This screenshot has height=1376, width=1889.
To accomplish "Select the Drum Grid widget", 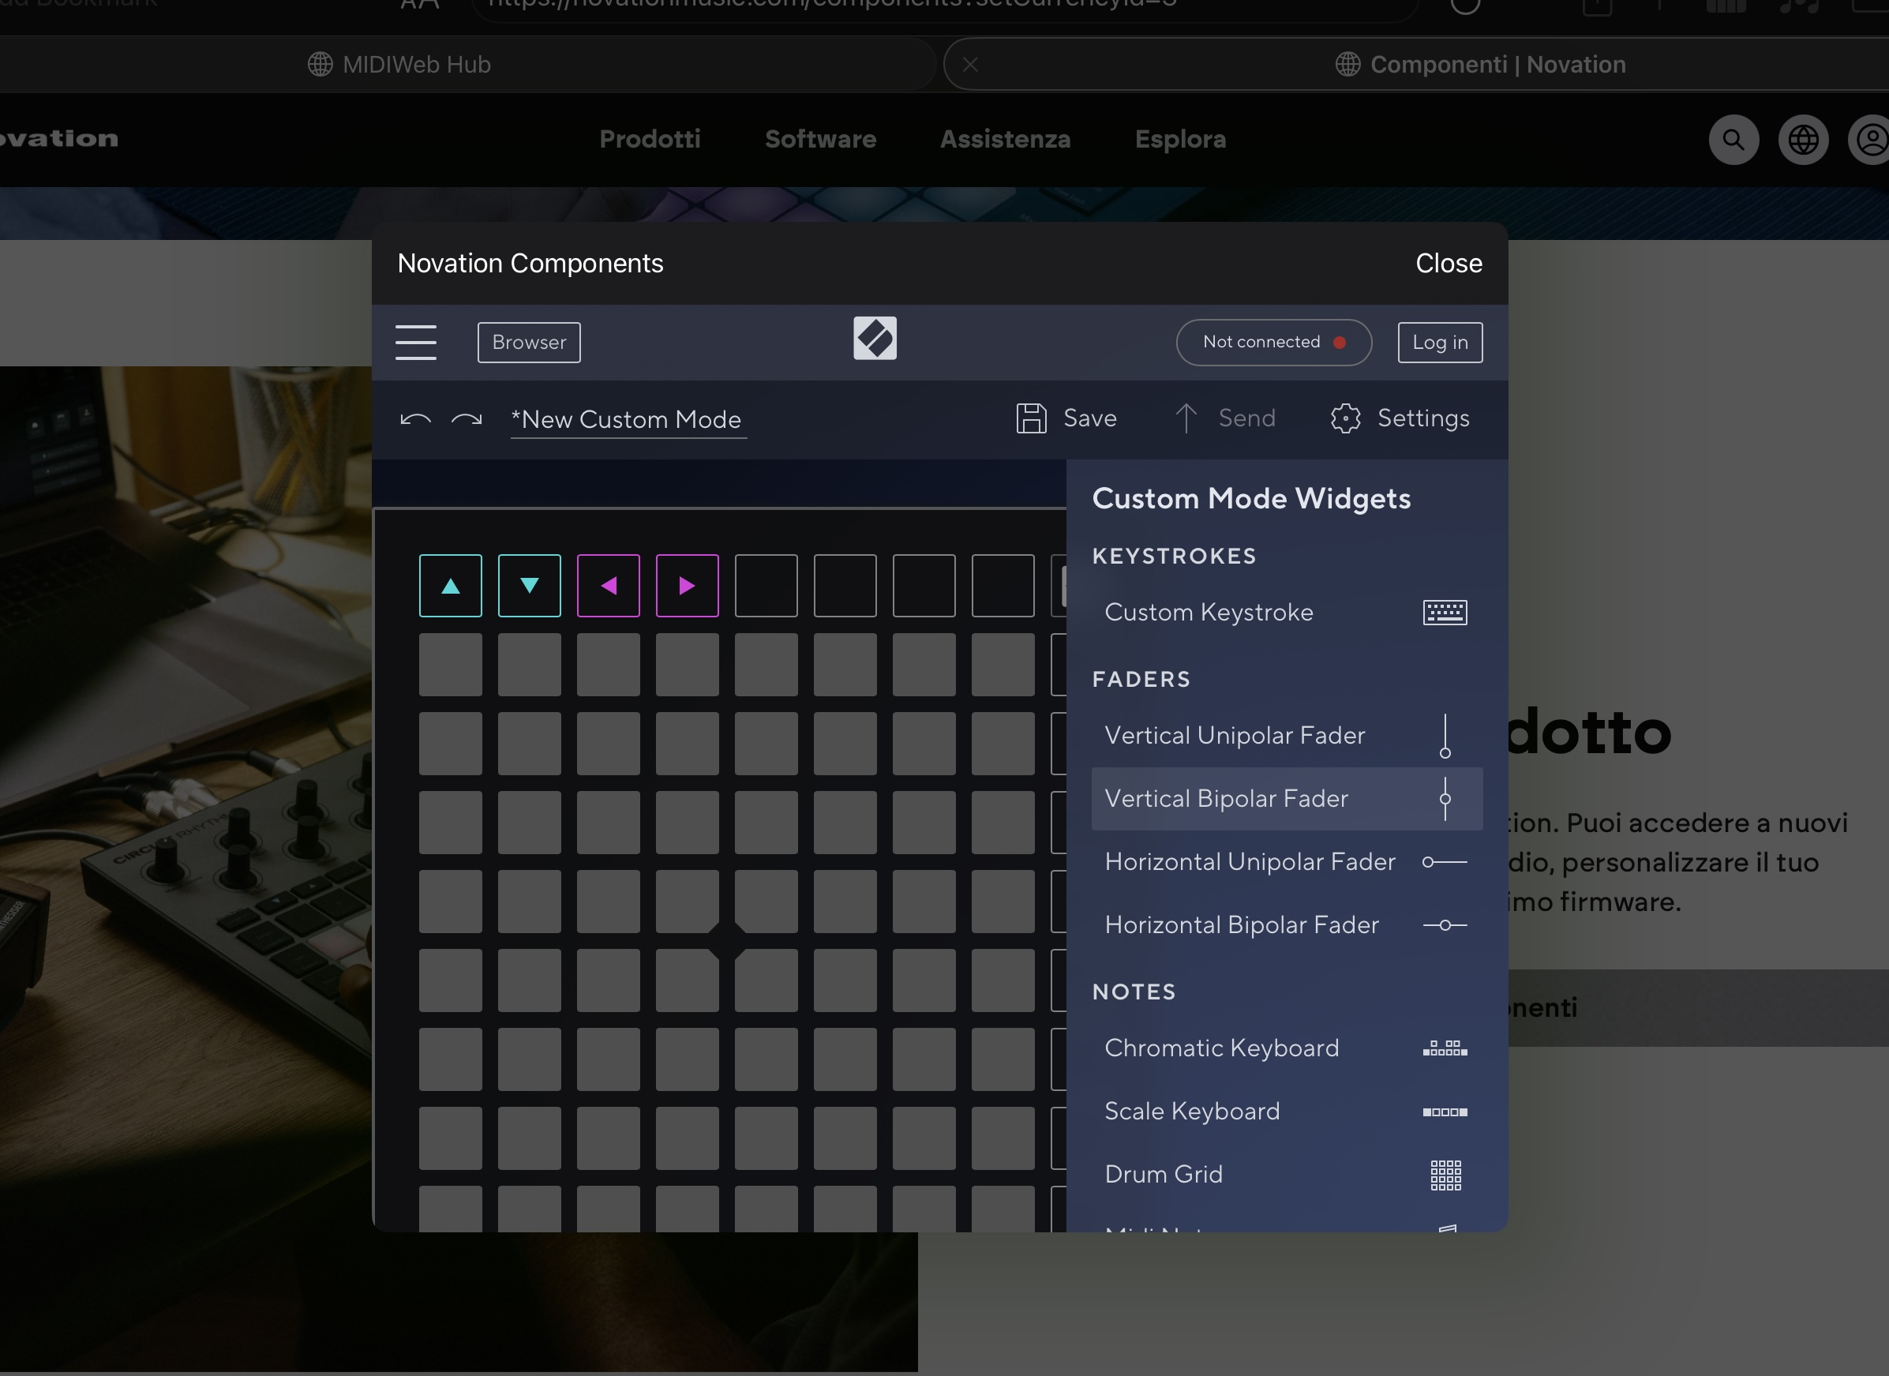I will 1287,1175.
